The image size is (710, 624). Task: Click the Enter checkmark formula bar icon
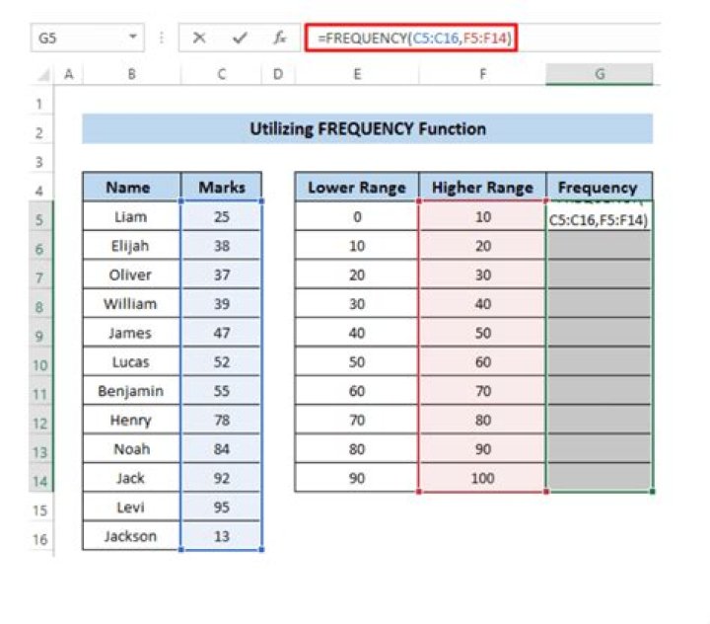click(239, 39)
